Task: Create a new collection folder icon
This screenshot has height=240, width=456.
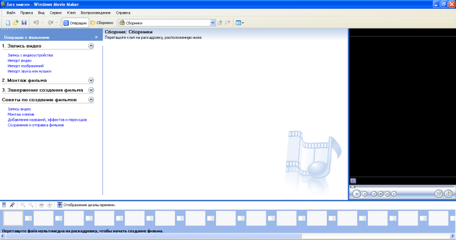Action: coord(228,23)
